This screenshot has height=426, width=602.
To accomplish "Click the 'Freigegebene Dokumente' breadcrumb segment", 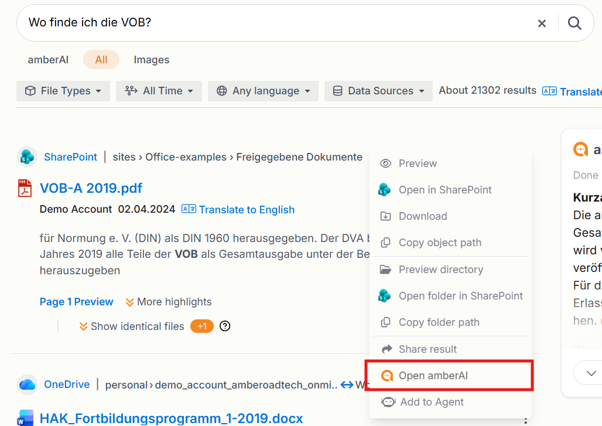I will pos(299,156).
